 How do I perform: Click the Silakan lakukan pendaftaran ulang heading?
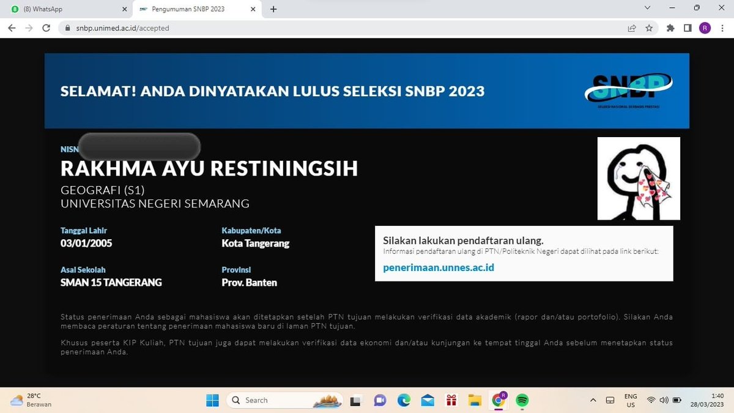463,240
